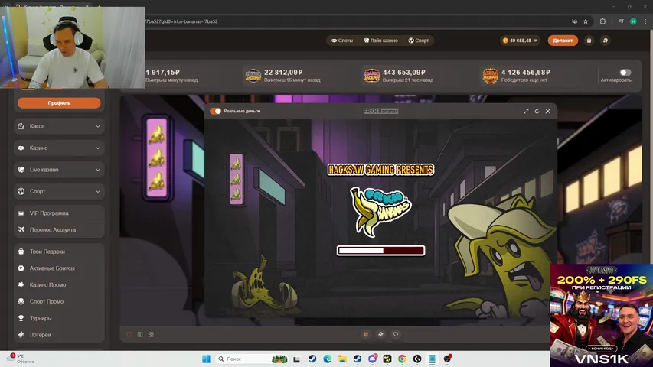Add game to favorites with heart icon

click(396, 334)
